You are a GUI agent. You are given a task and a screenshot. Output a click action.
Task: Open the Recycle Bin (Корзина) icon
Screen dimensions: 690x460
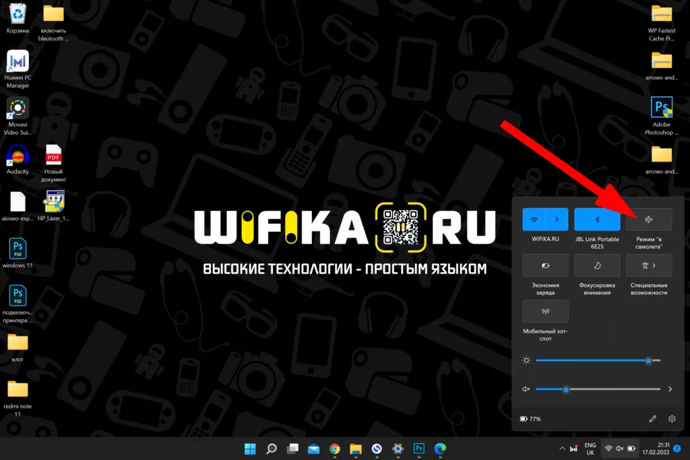(x=18, y=18)
